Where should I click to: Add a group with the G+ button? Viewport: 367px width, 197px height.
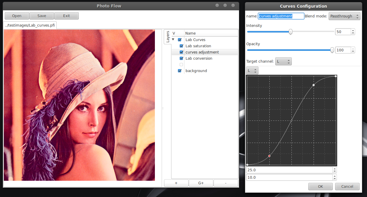click(x=201, y=183)
